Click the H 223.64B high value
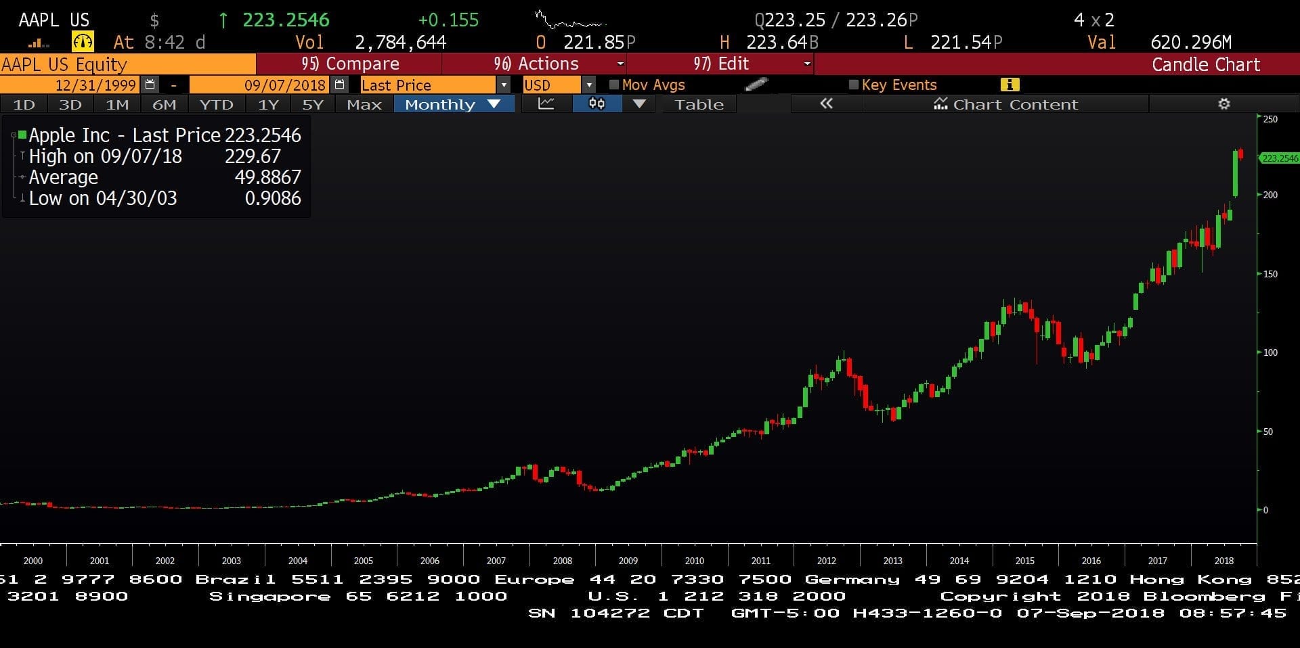1300x648 pixels. click(x=782, y=43)
